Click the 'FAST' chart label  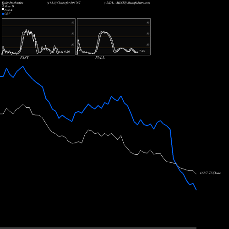24,58
